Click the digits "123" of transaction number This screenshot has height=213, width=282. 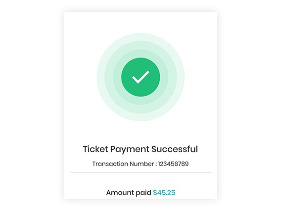pos(163,164)
